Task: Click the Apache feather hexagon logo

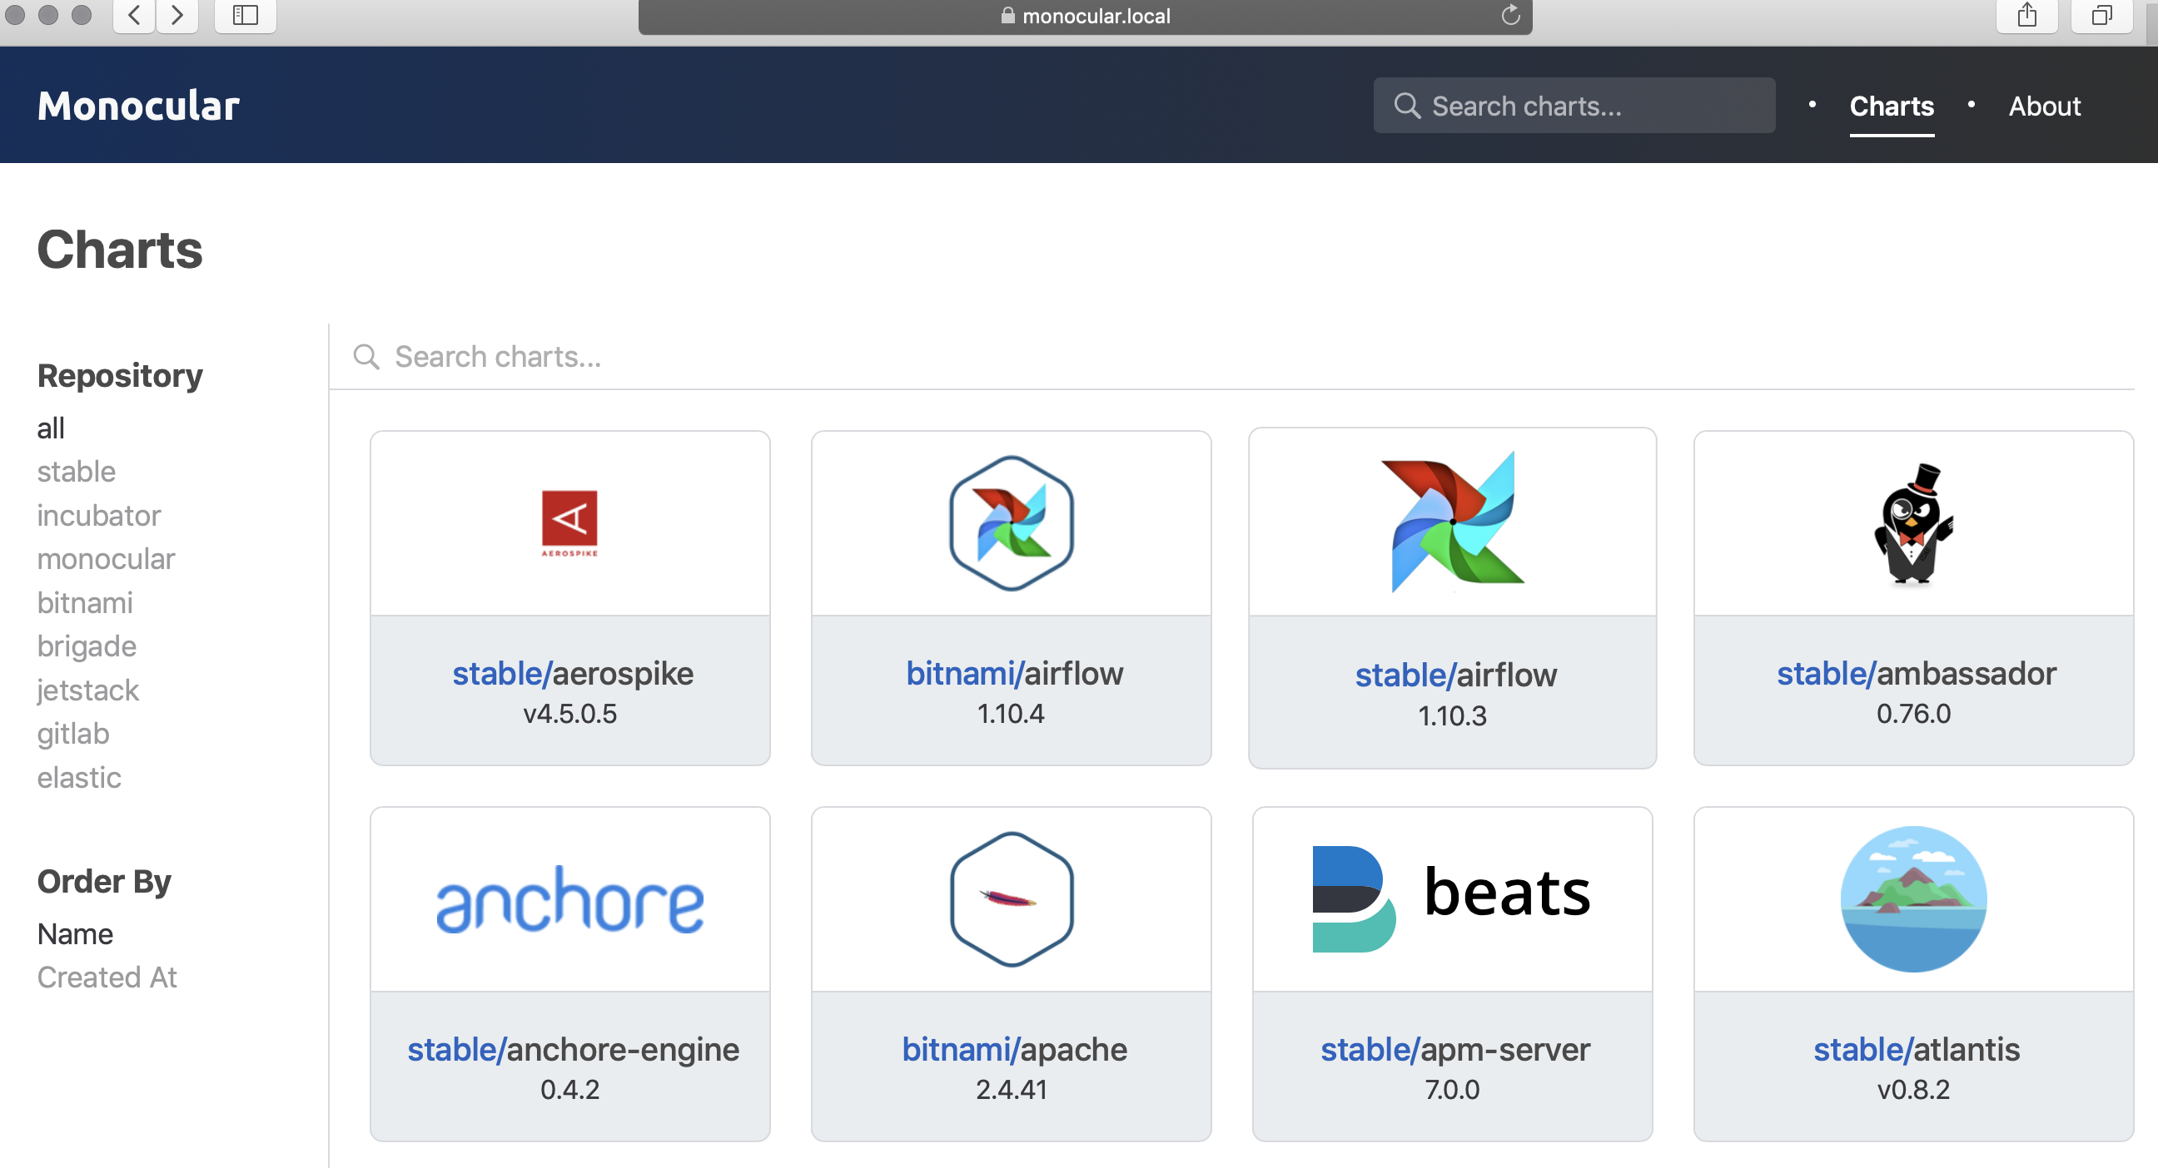Action: tap(1011, 898)
